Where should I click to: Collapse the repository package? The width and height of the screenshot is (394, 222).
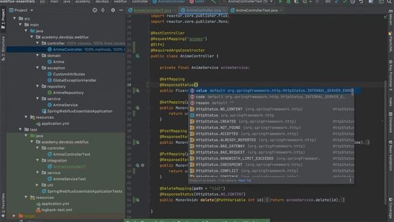[x=38, y=86]
